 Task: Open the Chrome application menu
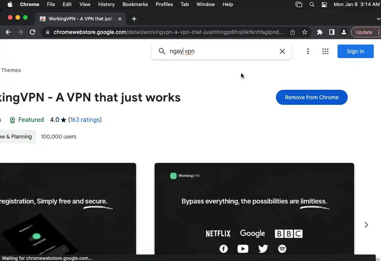(x=29, y=5)
